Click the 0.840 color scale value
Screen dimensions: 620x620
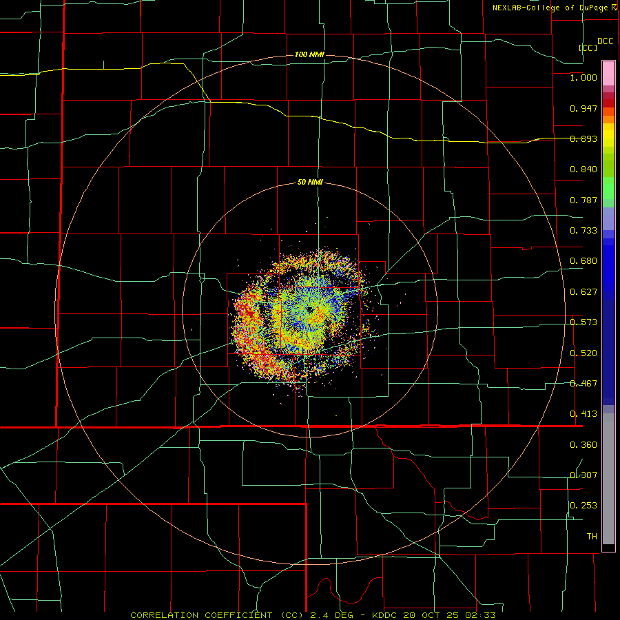583,169
